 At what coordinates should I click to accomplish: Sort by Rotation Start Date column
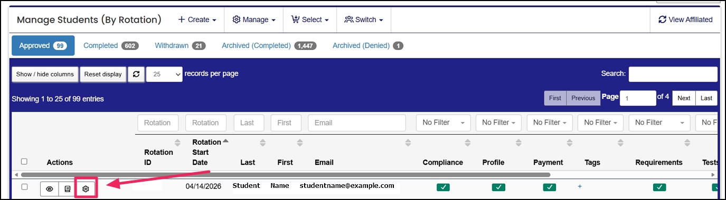coord(225,141)
